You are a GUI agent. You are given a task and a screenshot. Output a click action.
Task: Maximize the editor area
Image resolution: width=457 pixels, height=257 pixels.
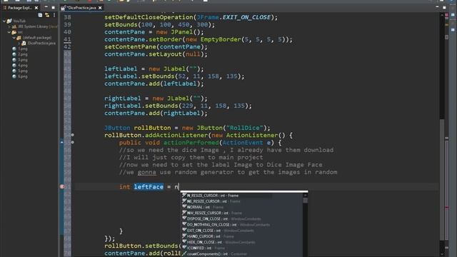pos(444,7)
